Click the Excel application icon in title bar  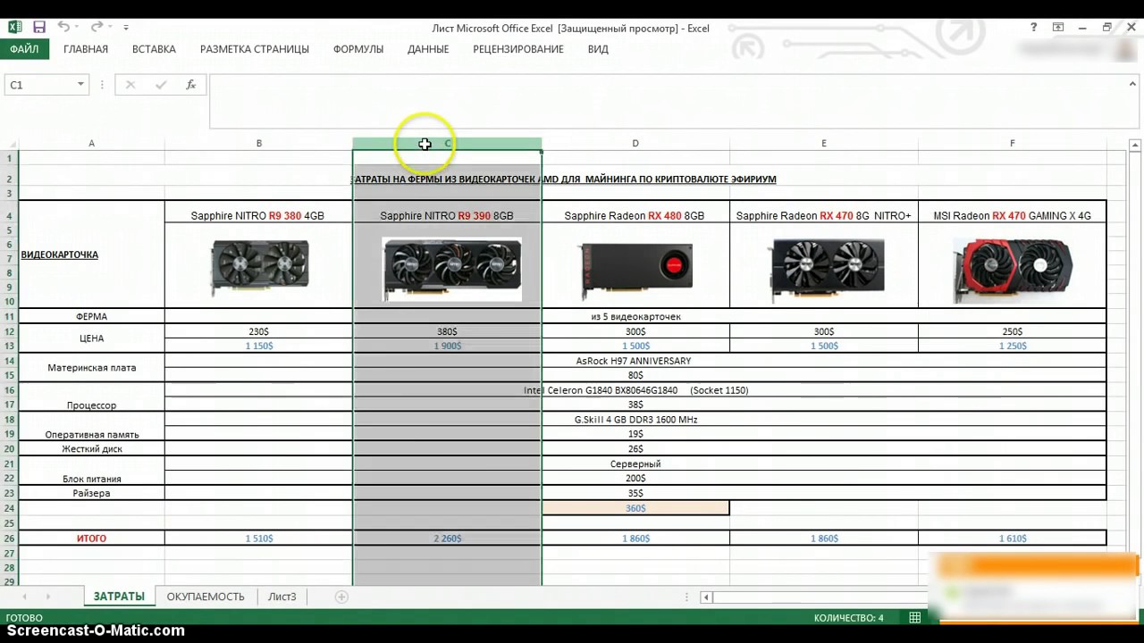[13, 28]
